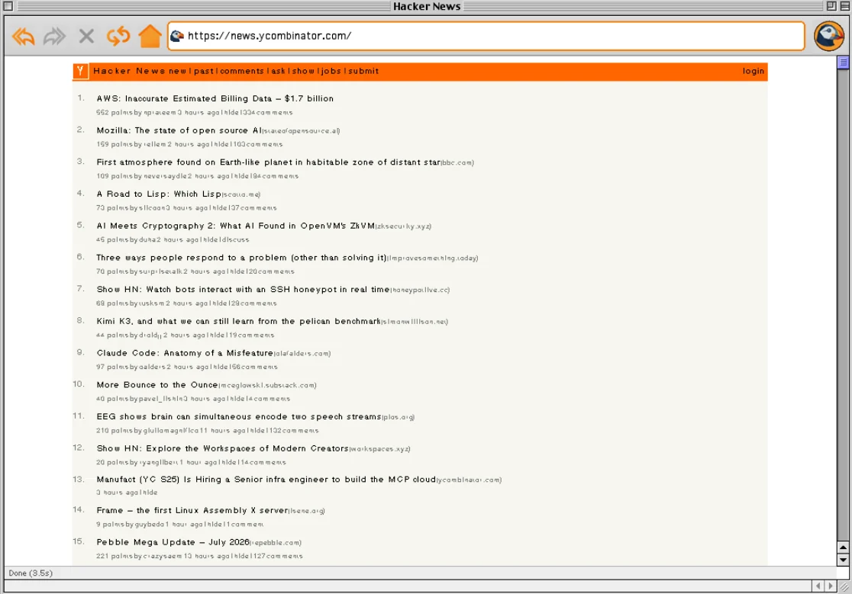Open 'Claude Code: Anatomy of a Misfeature'
The height and width of the screenshot is (594, 852).
pyautogui.click(x=185, y=353)
